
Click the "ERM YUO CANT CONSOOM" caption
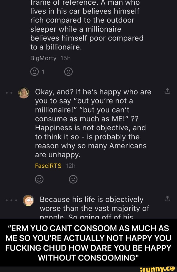tap(88, 243)
